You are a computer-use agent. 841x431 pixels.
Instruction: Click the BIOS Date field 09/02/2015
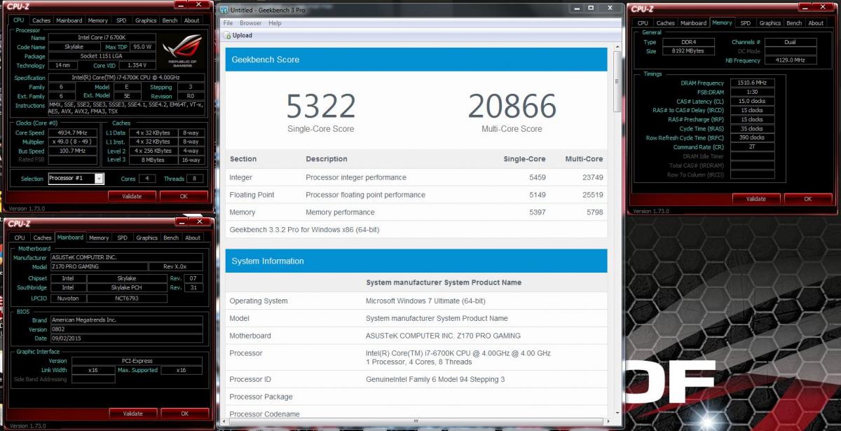[x=126, y=338]
